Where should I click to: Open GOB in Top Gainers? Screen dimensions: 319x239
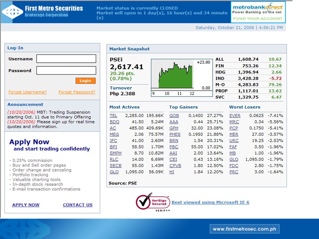(x=174, y=116)
